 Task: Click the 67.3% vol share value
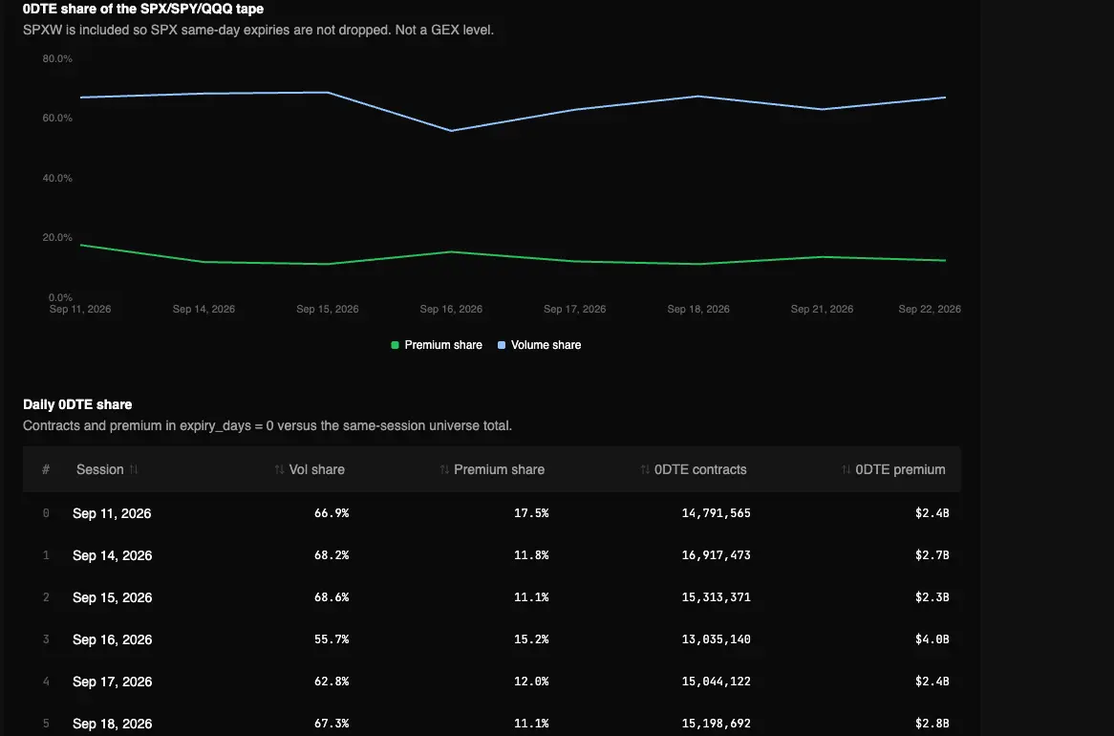[x=332, y=723]
